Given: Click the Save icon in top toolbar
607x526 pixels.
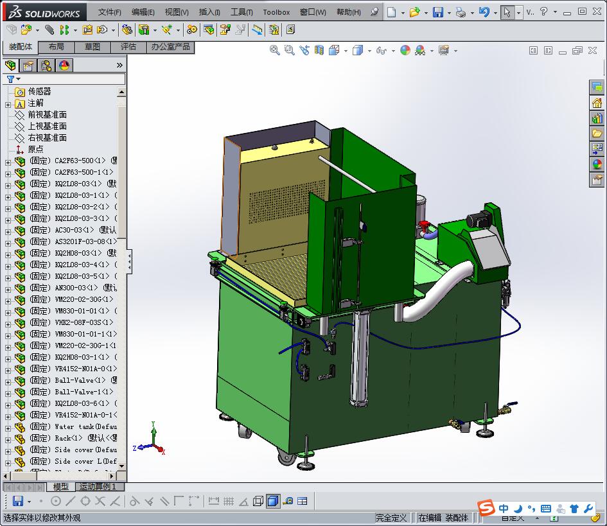Looking at the screenshot, I should pos(437,12).
